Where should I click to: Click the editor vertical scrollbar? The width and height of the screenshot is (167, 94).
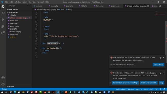(166, 42)
